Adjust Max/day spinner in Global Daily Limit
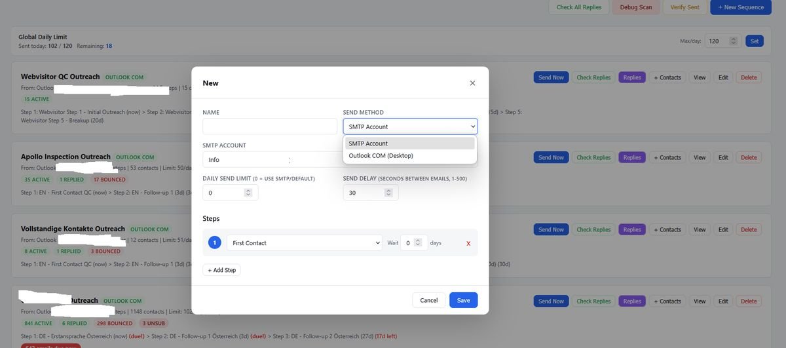The width and height of the screenshot is (786, 348). (734, 41)
